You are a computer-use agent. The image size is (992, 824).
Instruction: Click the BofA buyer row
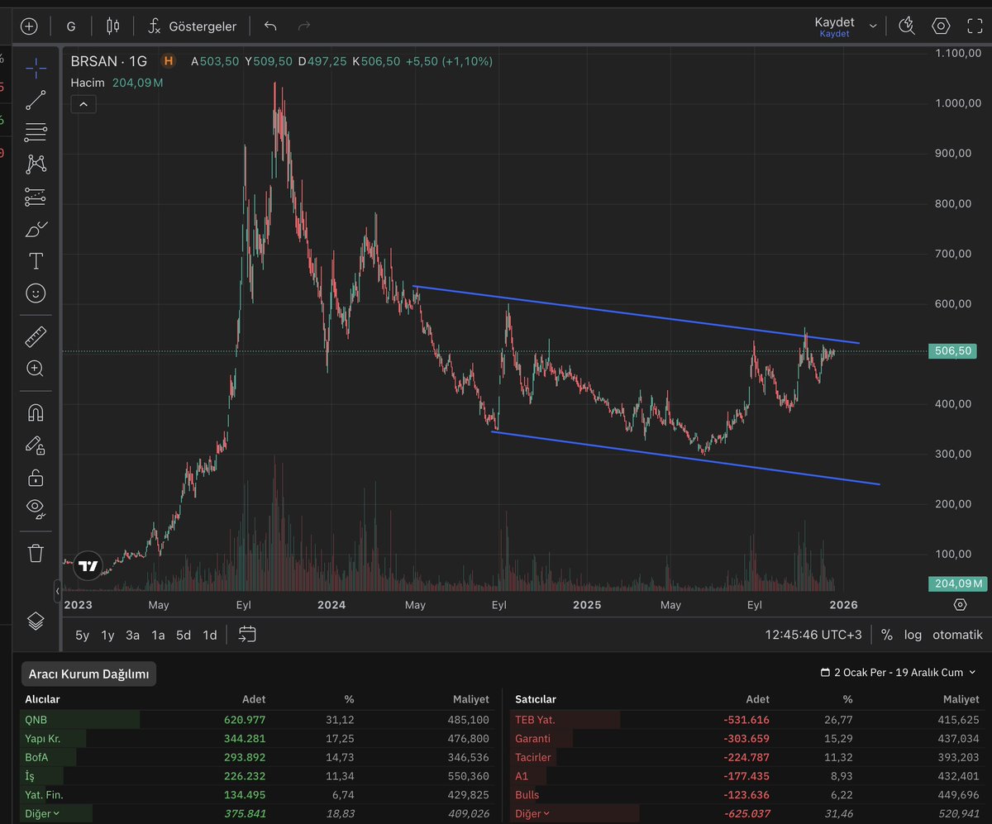pyautogui.click(x=257, y=757)
